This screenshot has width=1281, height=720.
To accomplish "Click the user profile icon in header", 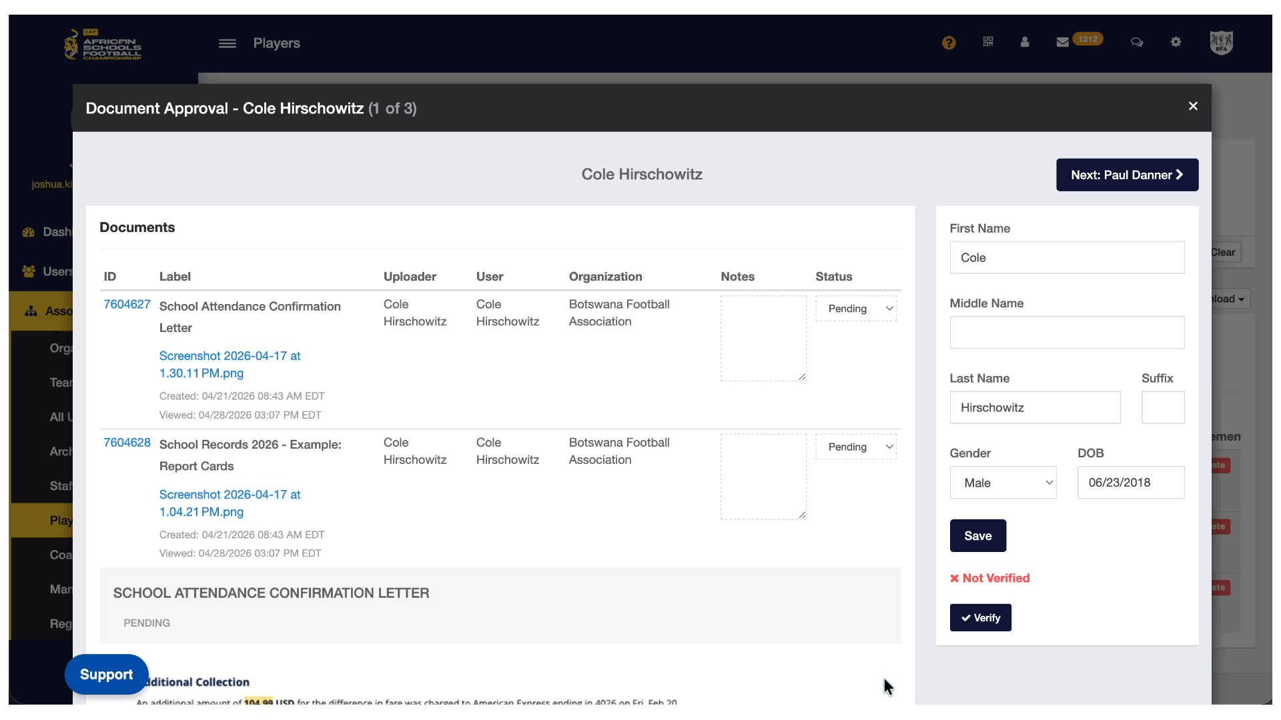I will click(x=1025, y=42).
